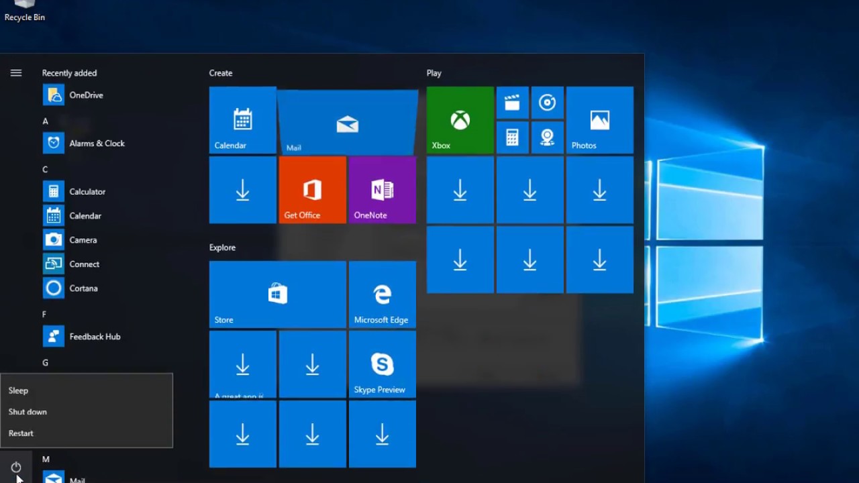Screen dimensions: 859x483
Task: Click the 'F' letter header
Action: pos(45,315)
